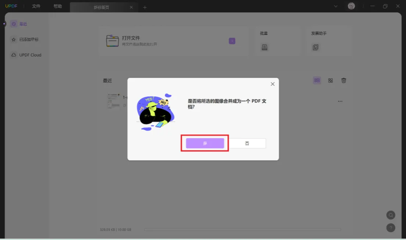The height and width of the screenshot is (240, 406).
Task: Click the trash icon to clear recent list
Action: tap(343, 80)
